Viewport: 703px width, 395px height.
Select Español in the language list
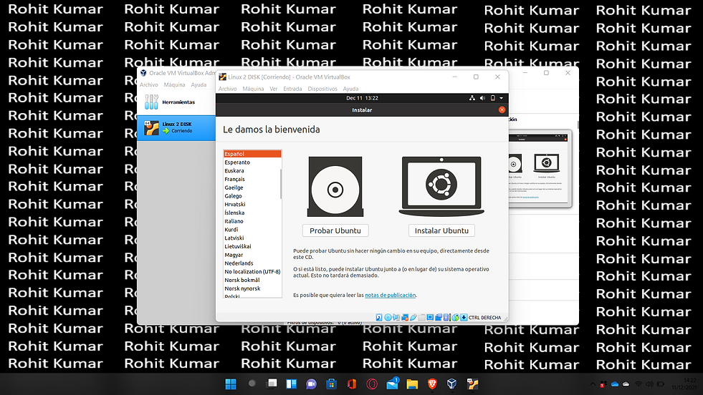(252, 154)
